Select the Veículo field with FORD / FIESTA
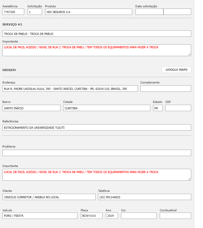This screenshot has height=228, width=203. pyautogui.click(x=40, y=216)
